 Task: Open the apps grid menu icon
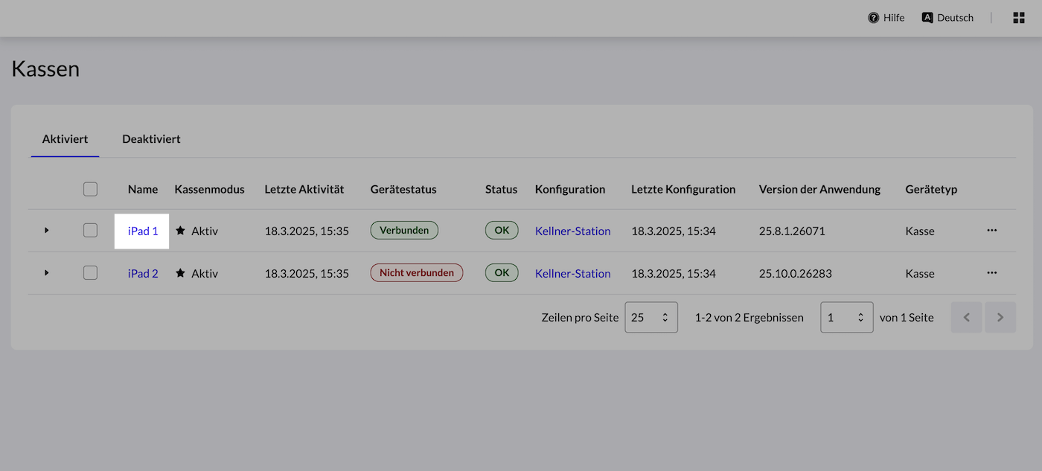[x=1019, y=18]
